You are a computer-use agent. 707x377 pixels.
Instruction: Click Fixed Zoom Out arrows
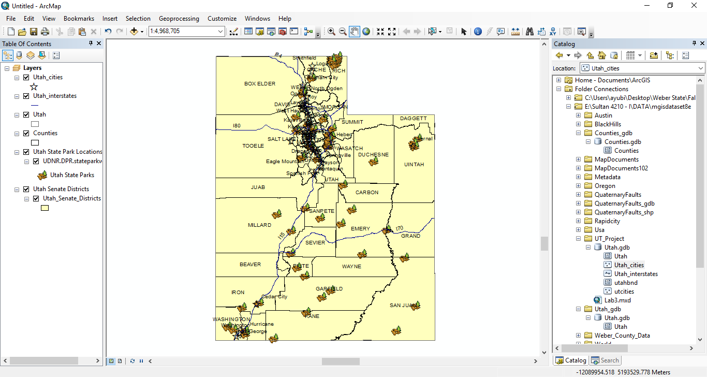(392, 32)
